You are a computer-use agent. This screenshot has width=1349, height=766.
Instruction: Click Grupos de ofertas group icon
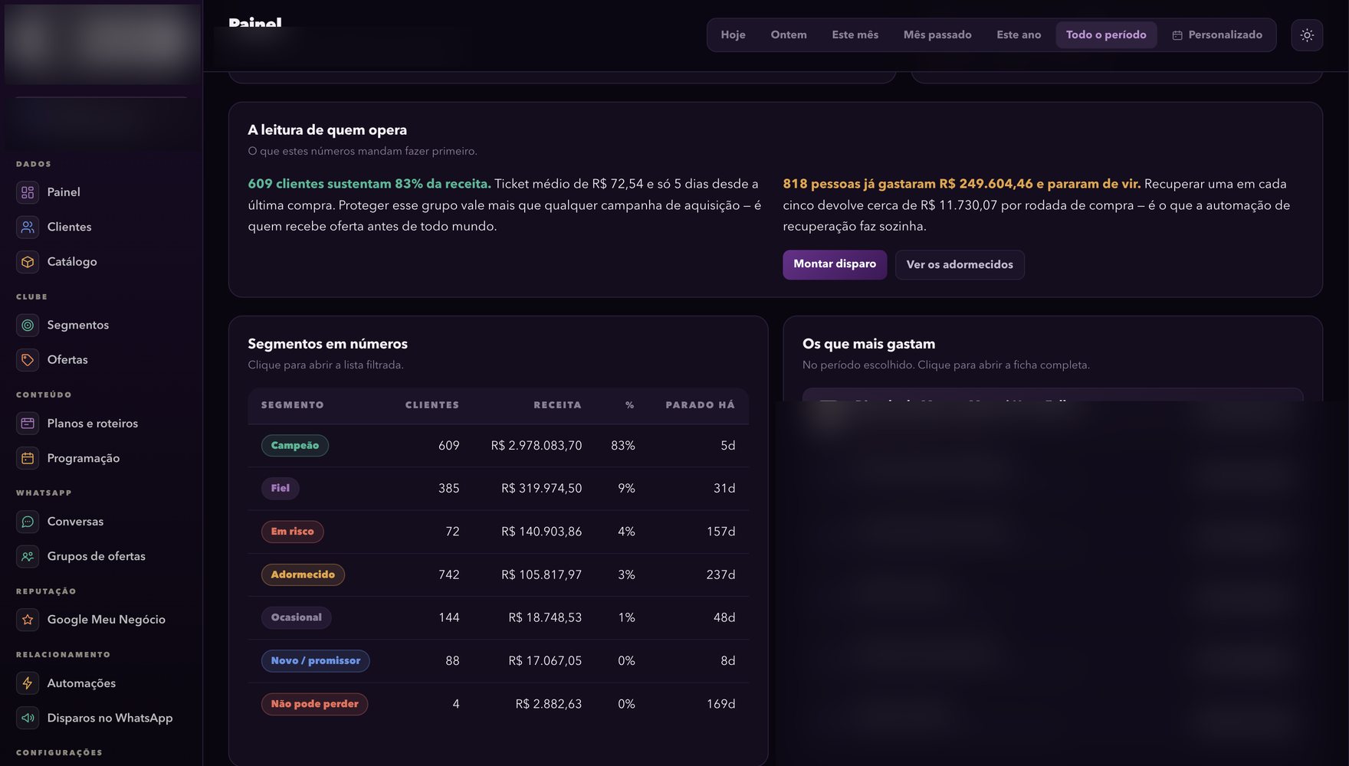28,556
